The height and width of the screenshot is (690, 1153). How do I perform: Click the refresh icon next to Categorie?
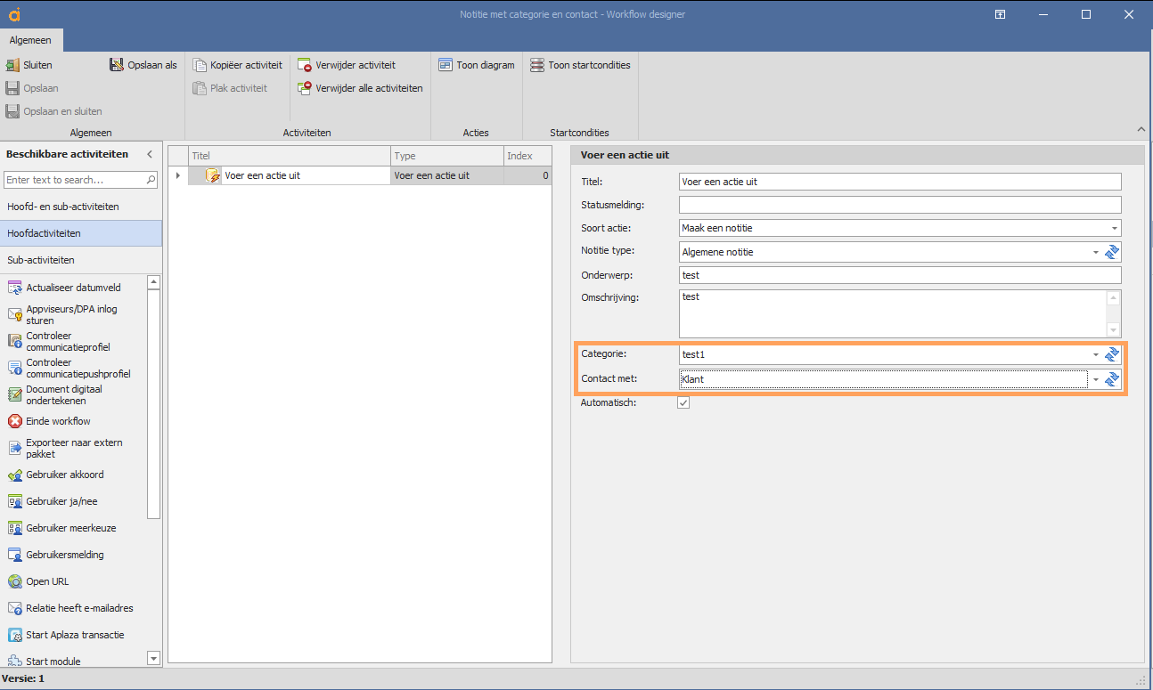click(1112, 354)
